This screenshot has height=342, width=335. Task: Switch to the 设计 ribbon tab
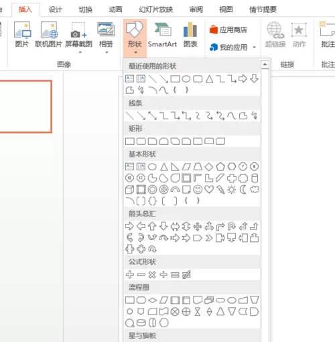[55, 9]
